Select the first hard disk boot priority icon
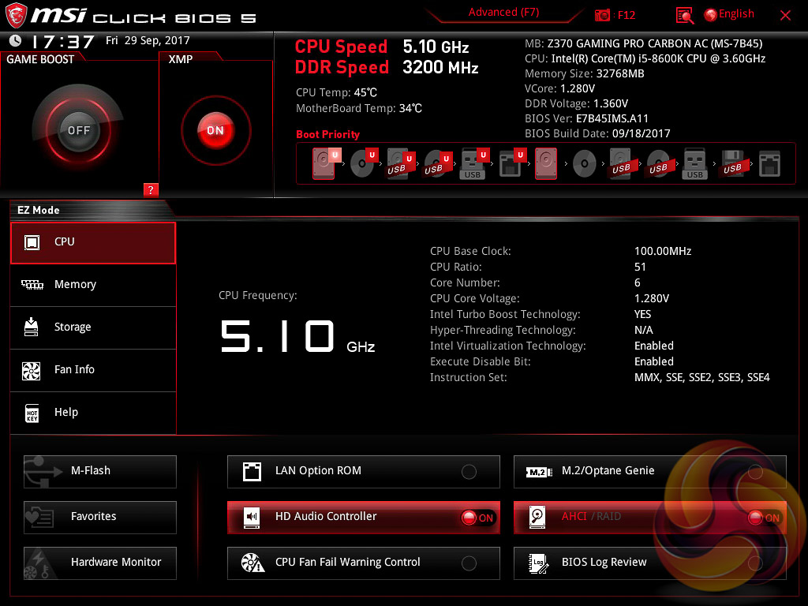The image size is (808, 606). 324,164
